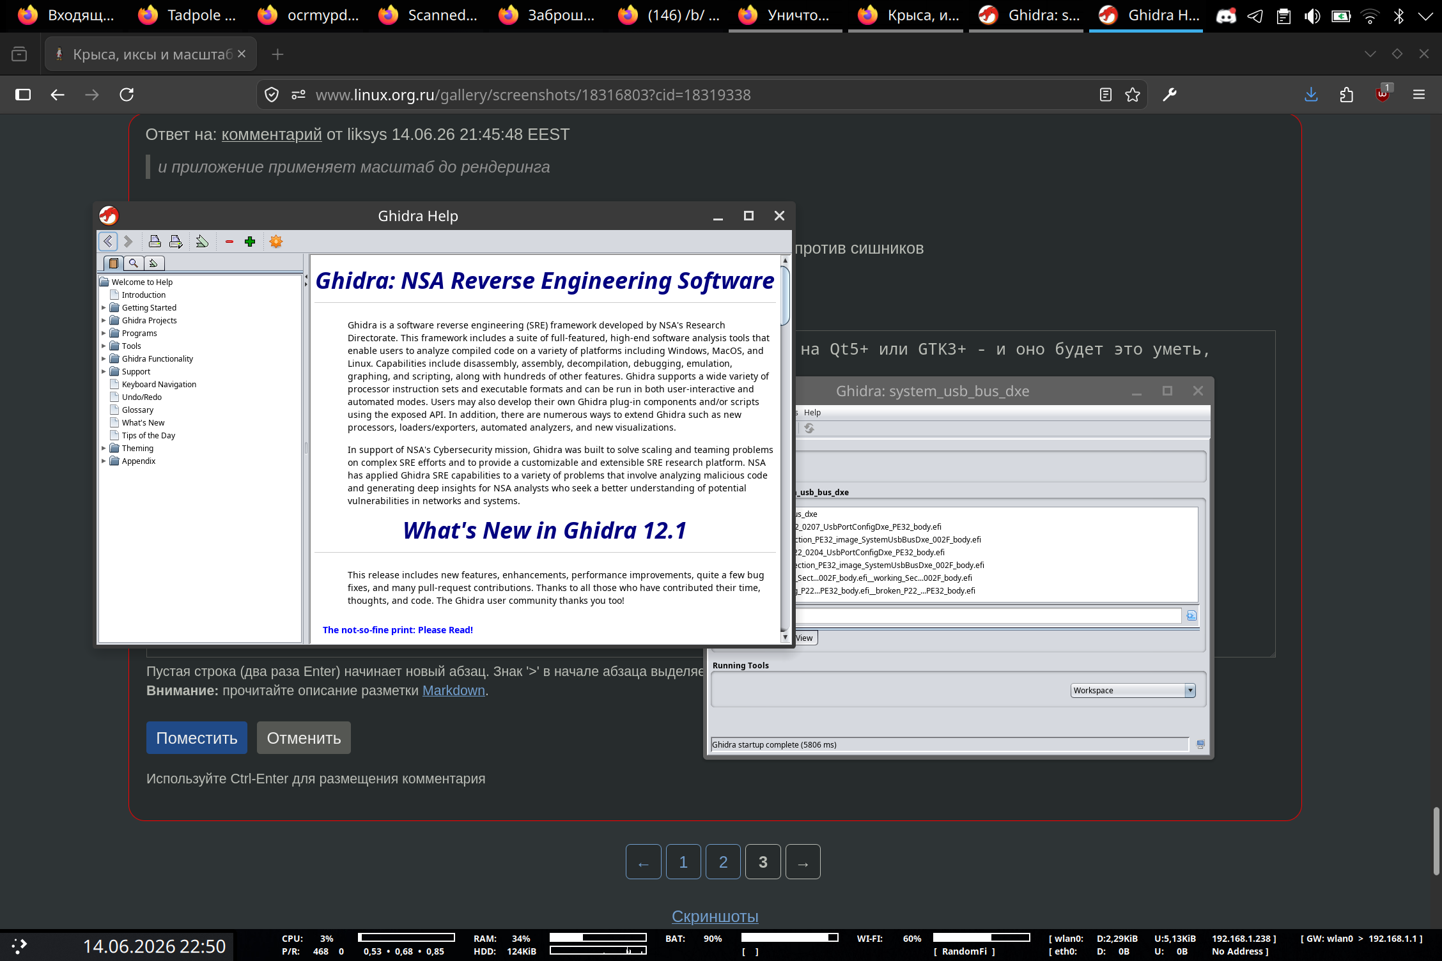Switch to the Table of Contents book tab
Viewport: 1442px width, 961px height.
[114, 263]
